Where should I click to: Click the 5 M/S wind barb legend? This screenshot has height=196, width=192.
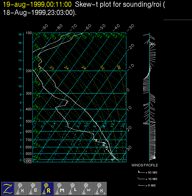tap(148, 185)
